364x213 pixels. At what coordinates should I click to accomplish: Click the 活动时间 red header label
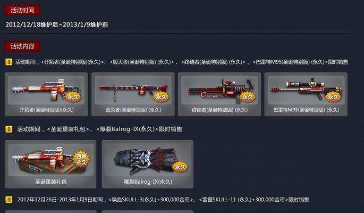click(x=22, y=10)
